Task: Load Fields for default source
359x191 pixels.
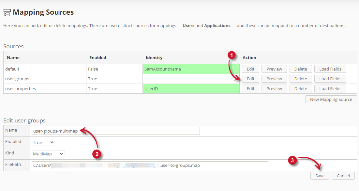Action: [330, 69]
